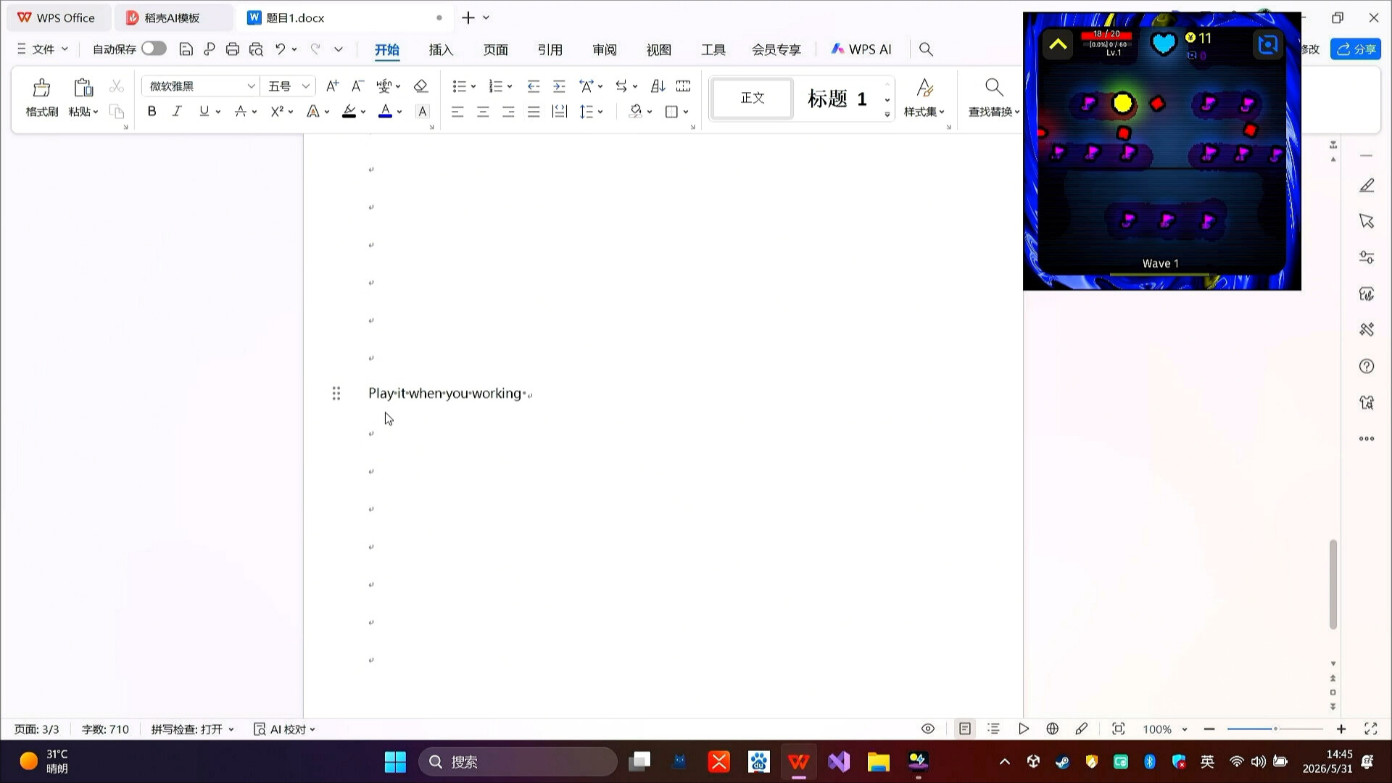Open the search magnifier in ribbon tabs
This screenshot has width=1392, height=783.
click(x=926, y=49)
